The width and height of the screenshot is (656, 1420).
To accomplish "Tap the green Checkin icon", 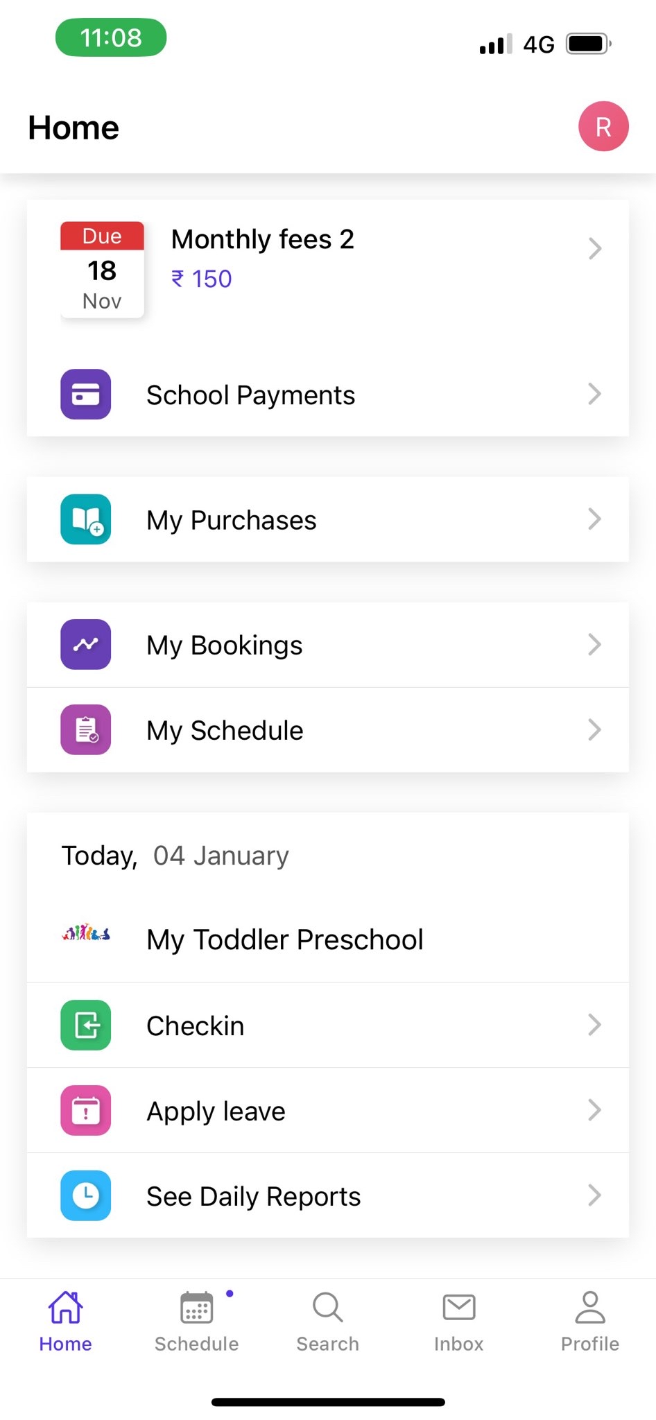I will click(x=86, y=1025).
